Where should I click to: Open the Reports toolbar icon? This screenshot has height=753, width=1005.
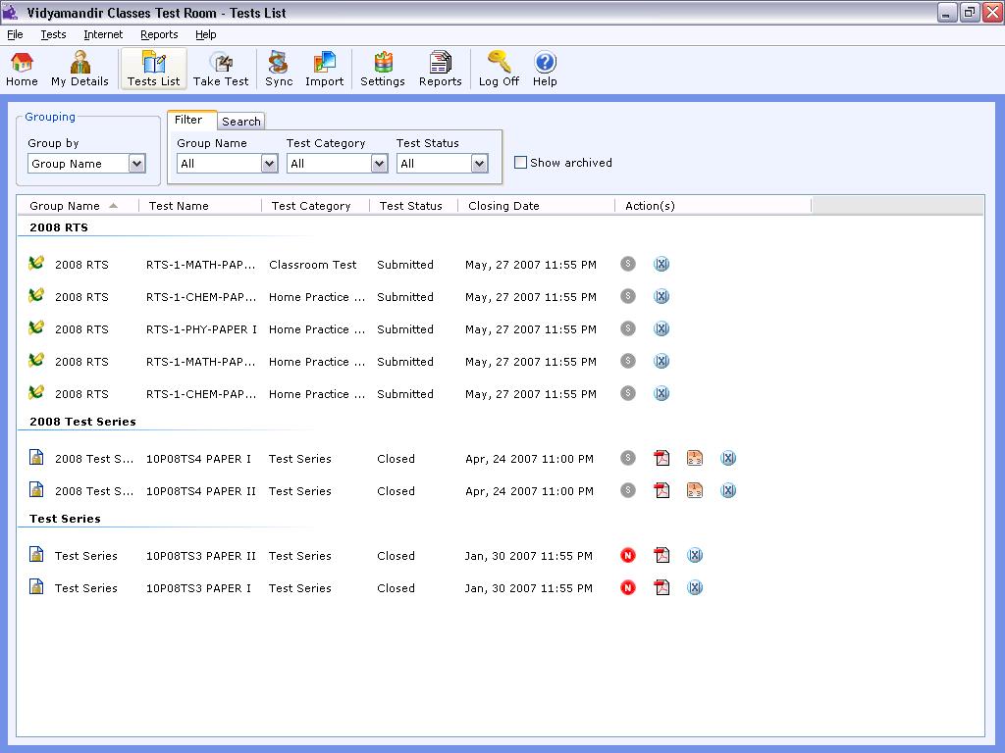click(x=441, y=70)
